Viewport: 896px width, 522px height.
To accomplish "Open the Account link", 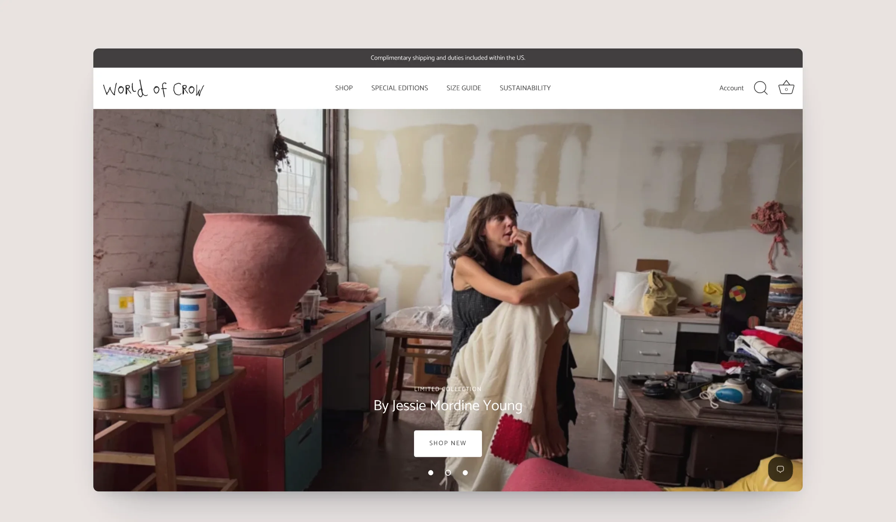I will [x=731, y=88].
